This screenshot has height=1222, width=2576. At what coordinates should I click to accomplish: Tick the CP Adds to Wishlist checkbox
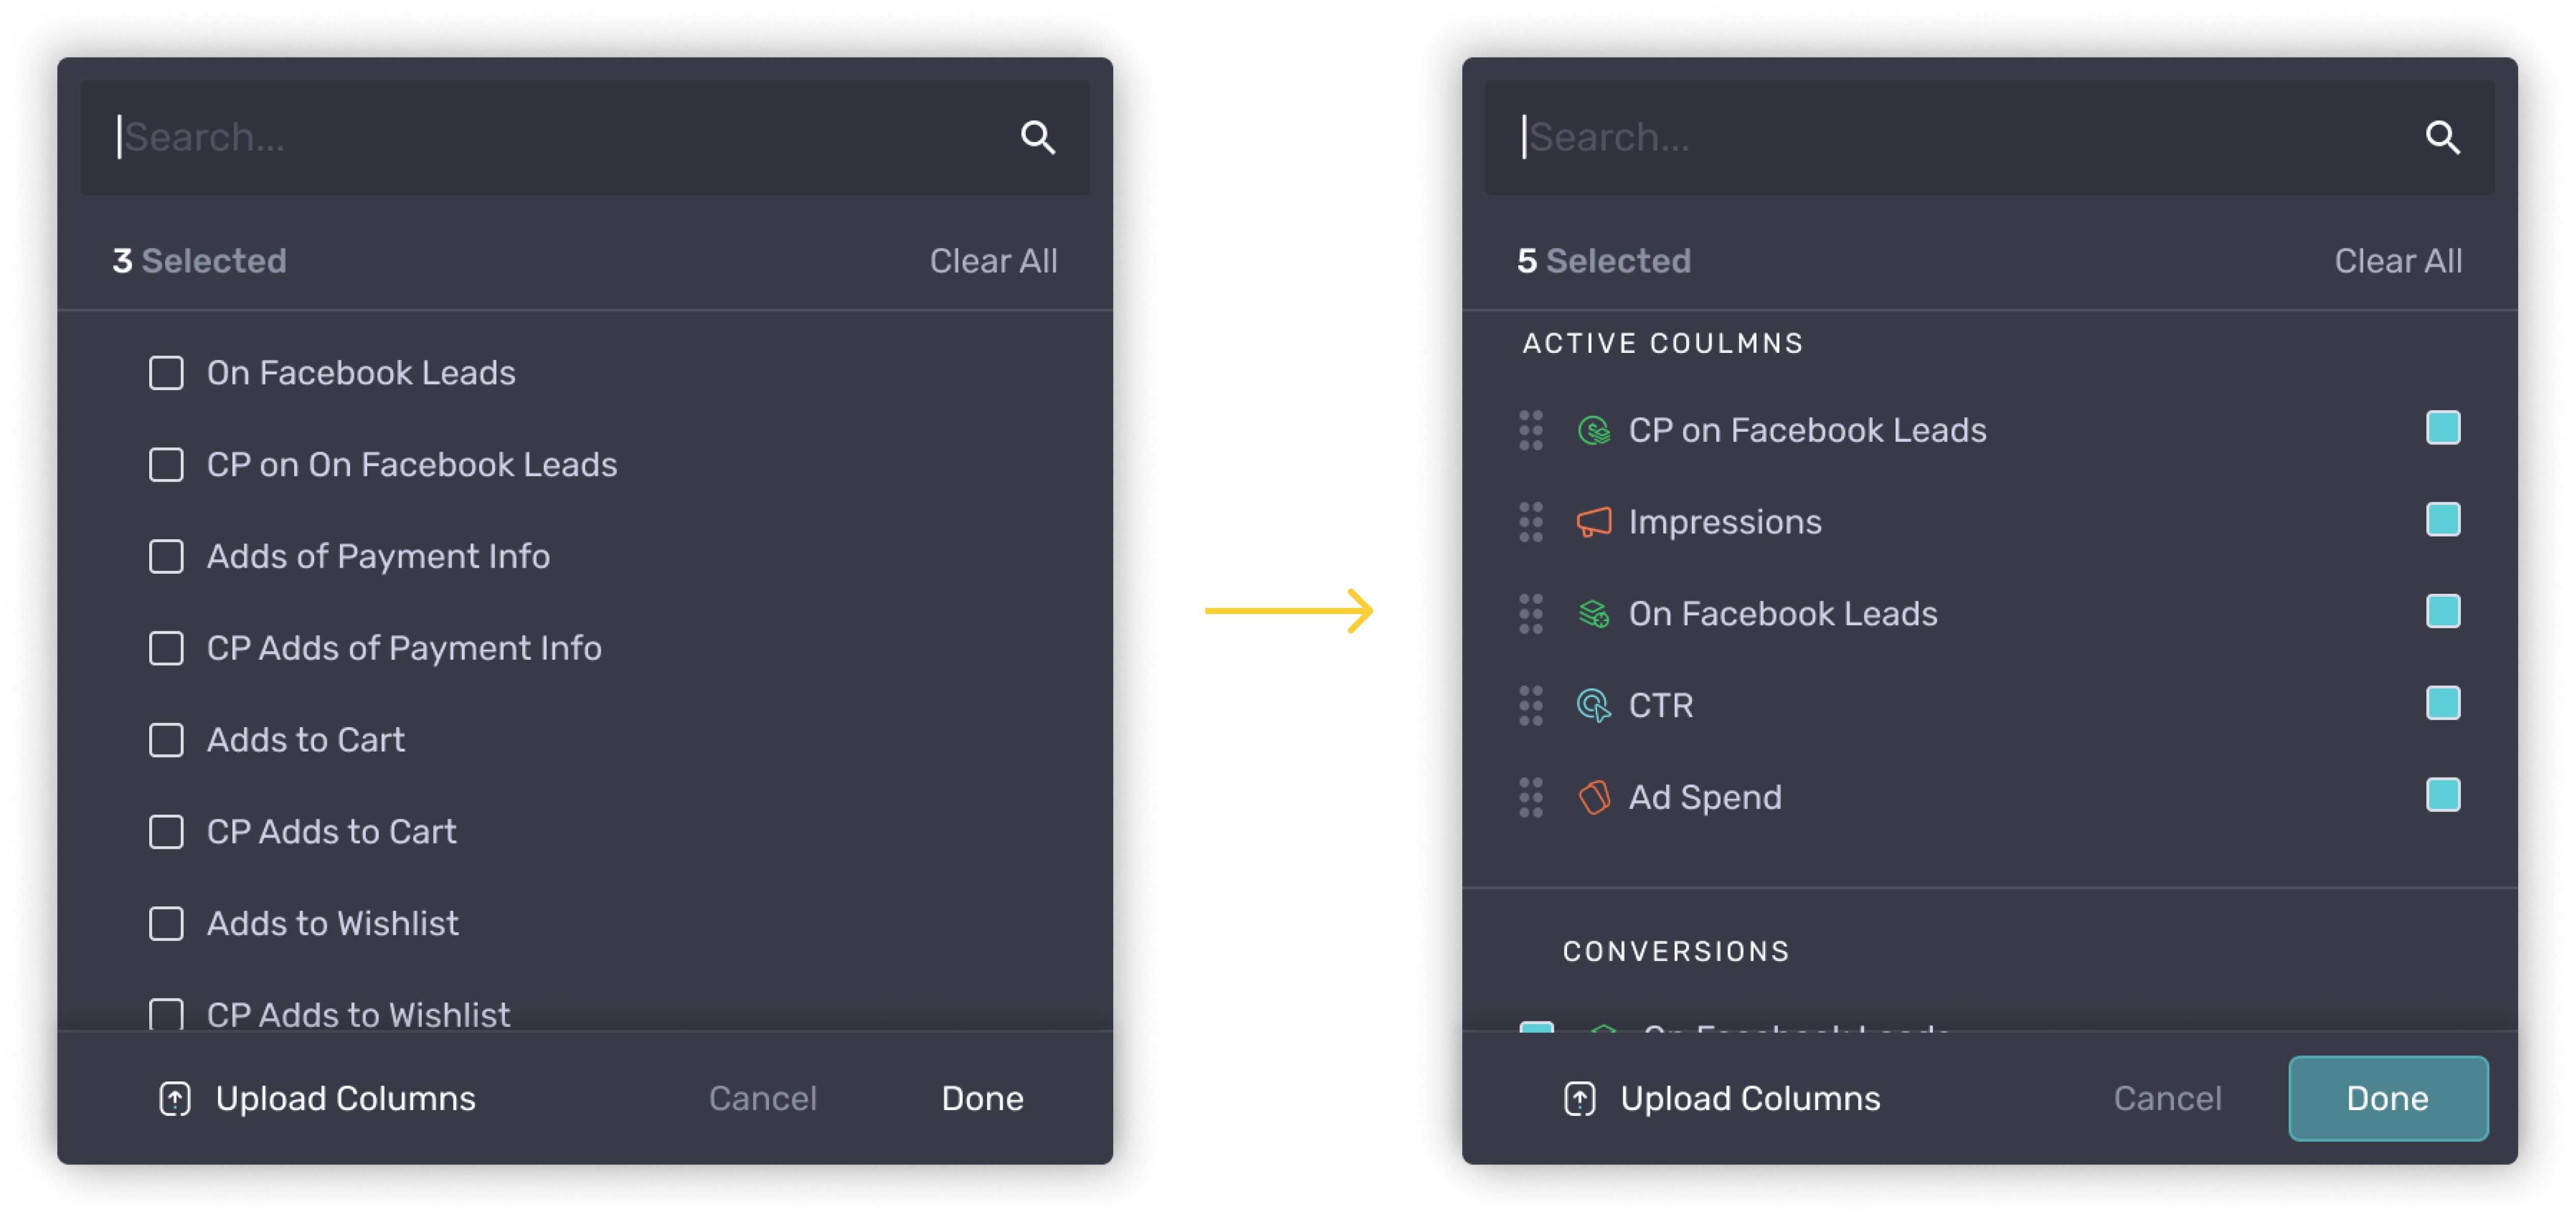tap(166, 1014)
